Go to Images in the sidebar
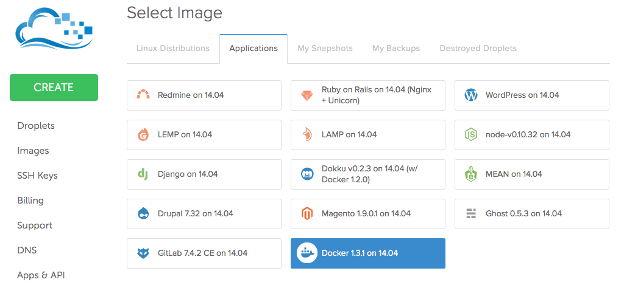The width and height of the screenshot is (624, 285). (x=33, y=151)
